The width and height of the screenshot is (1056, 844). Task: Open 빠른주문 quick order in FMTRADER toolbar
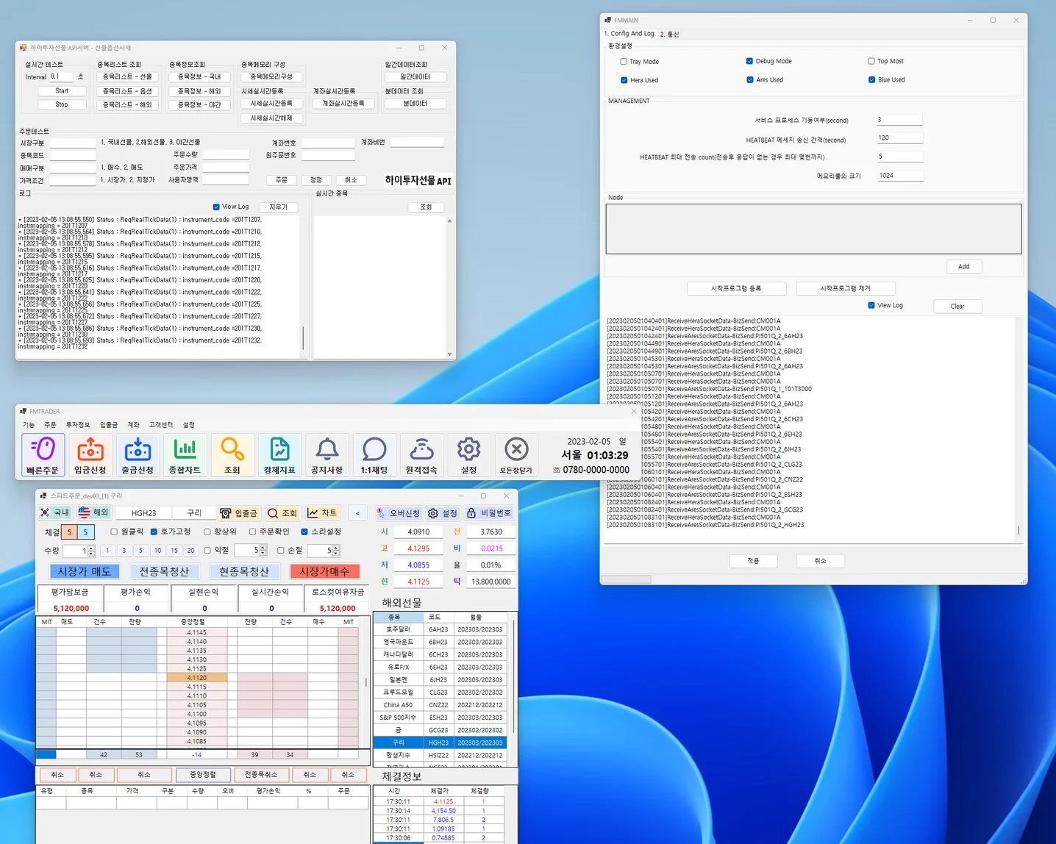click(x=43, y=454)
